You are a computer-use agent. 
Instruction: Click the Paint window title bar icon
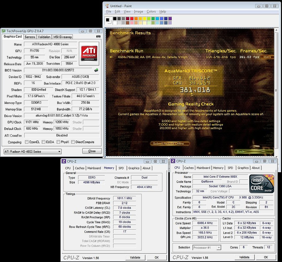pyautogui.click(x=107, y=6)
